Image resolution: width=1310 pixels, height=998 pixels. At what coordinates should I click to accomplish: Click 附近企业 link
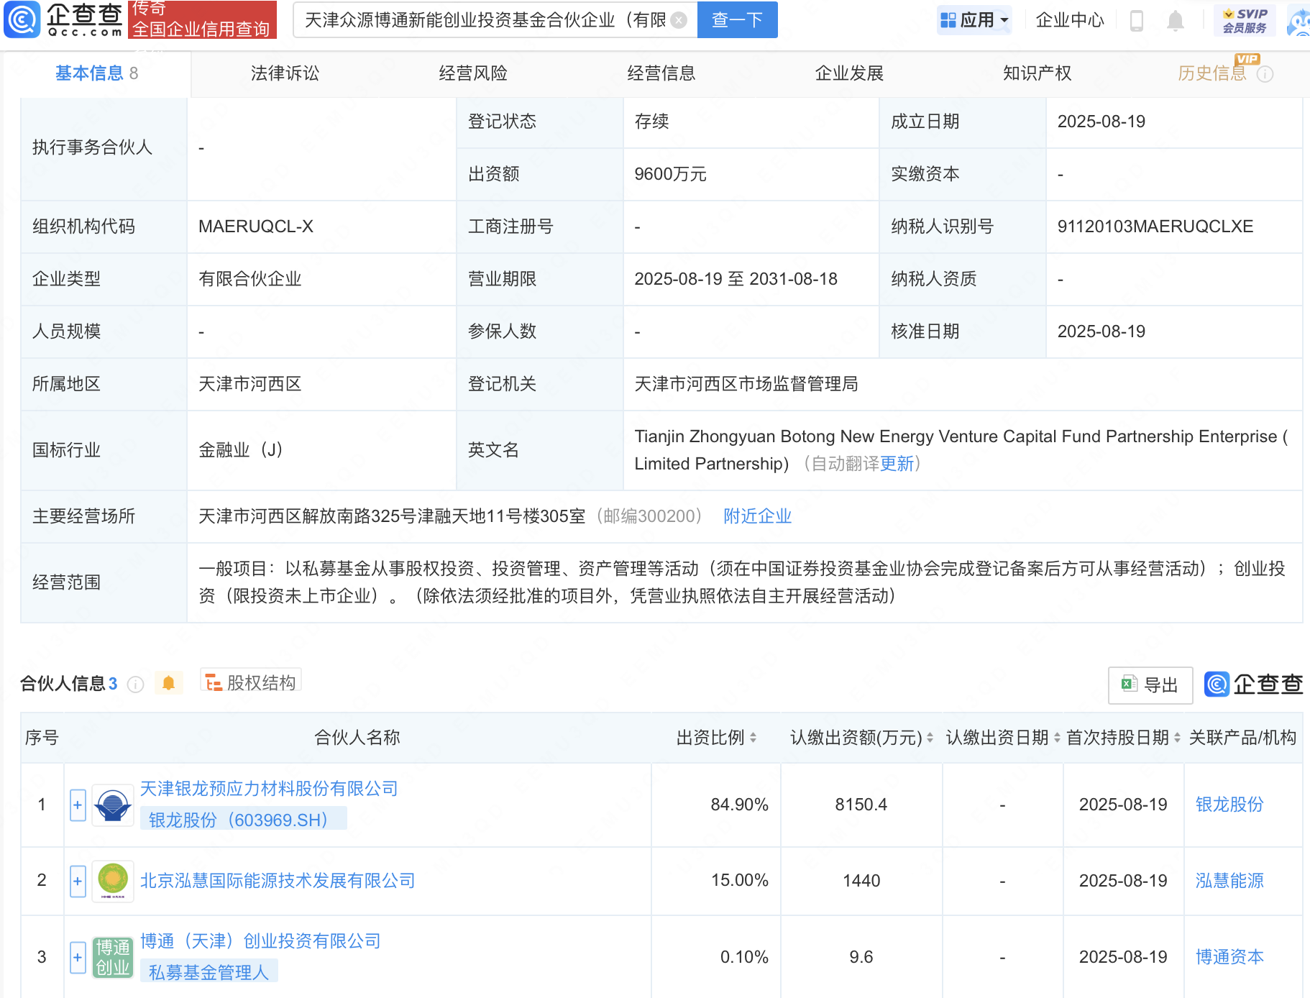(757, 516)
